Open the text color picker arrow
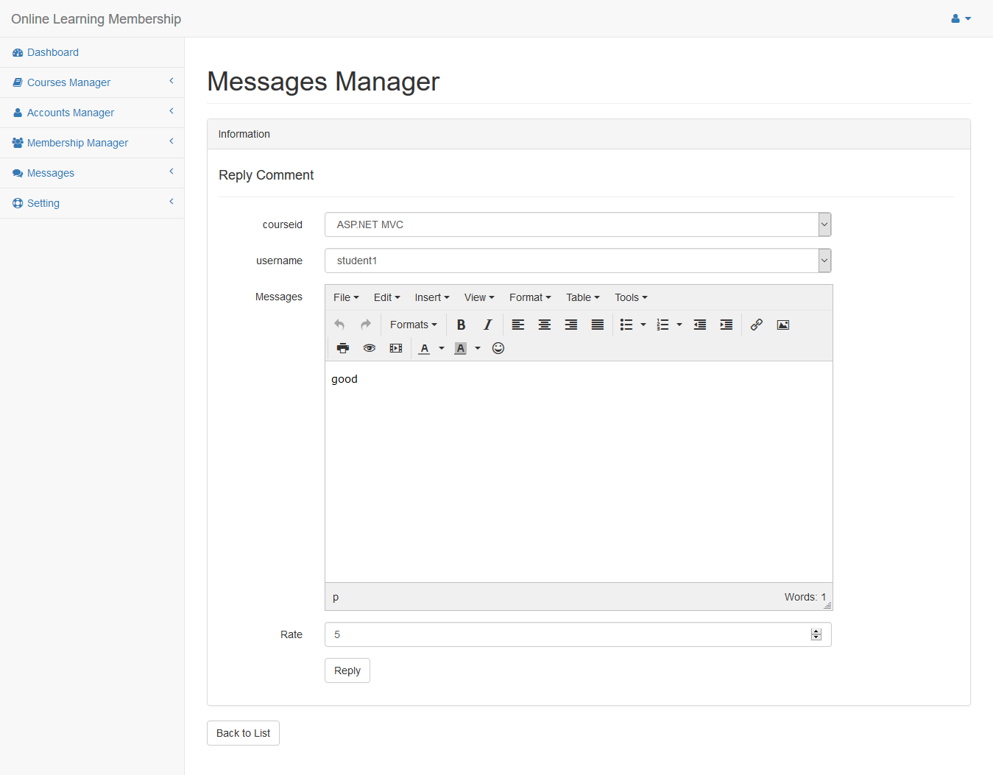The width and height of the screenshot is (993, 775). click(x=442, y=348)
